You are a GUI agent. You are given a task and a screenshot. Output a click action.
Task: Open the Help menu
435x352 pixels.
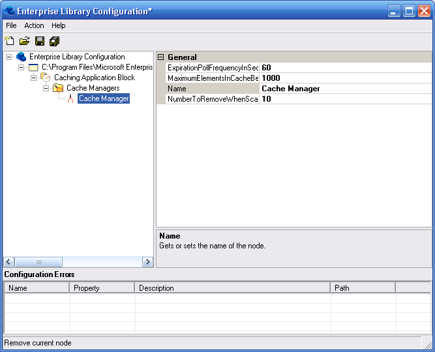click(x=59, y=25)
